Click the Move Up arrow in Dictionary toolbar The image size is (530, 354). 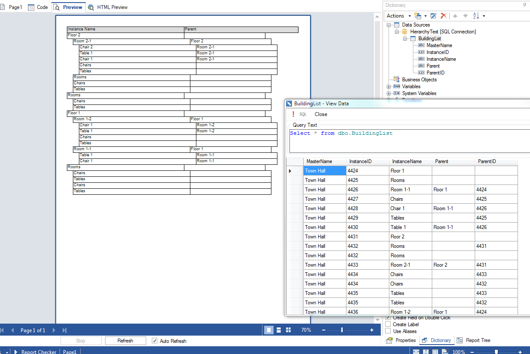(455, 16)
